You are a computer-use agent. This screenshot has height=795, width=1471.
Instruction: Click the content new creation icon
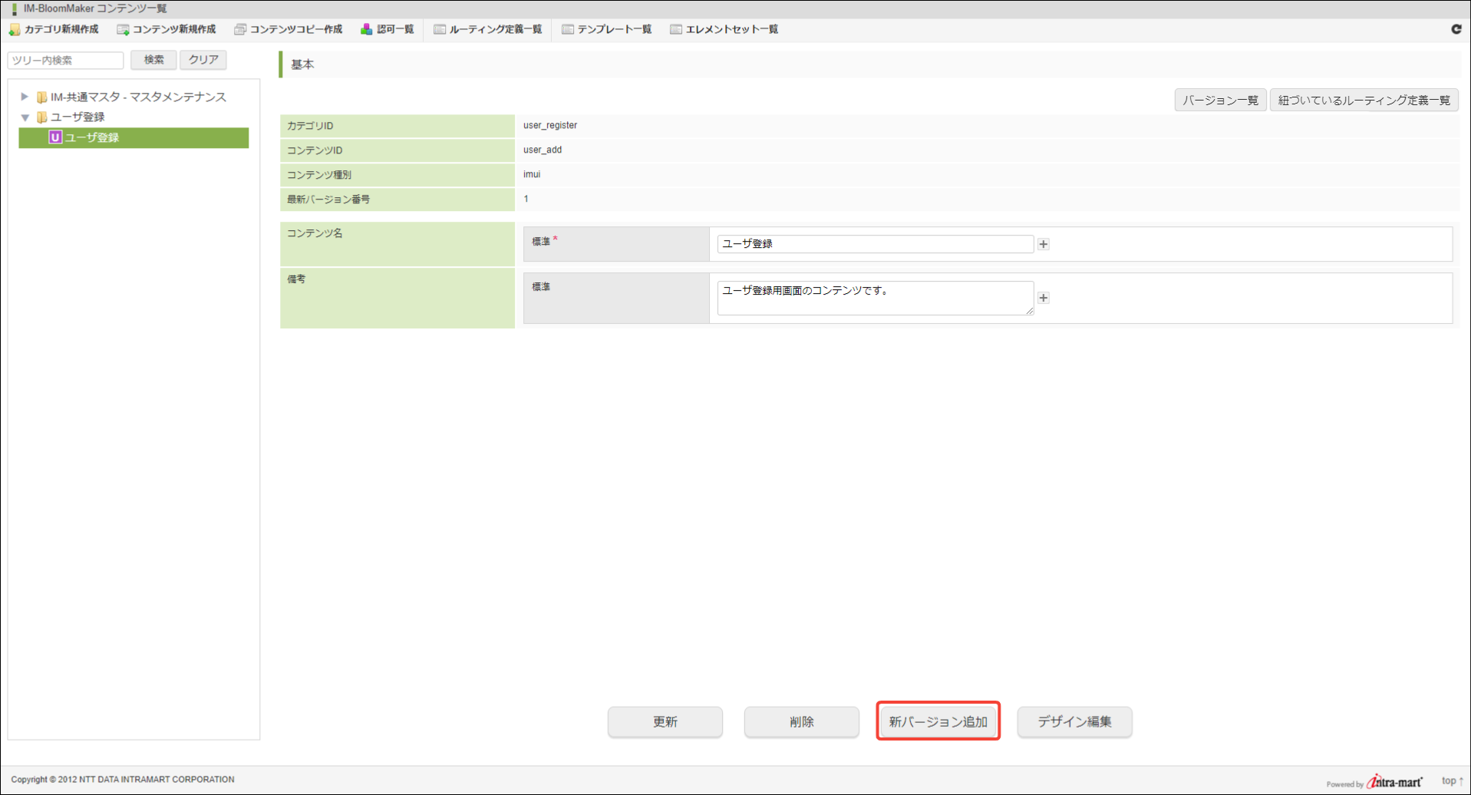click(123, 30)
